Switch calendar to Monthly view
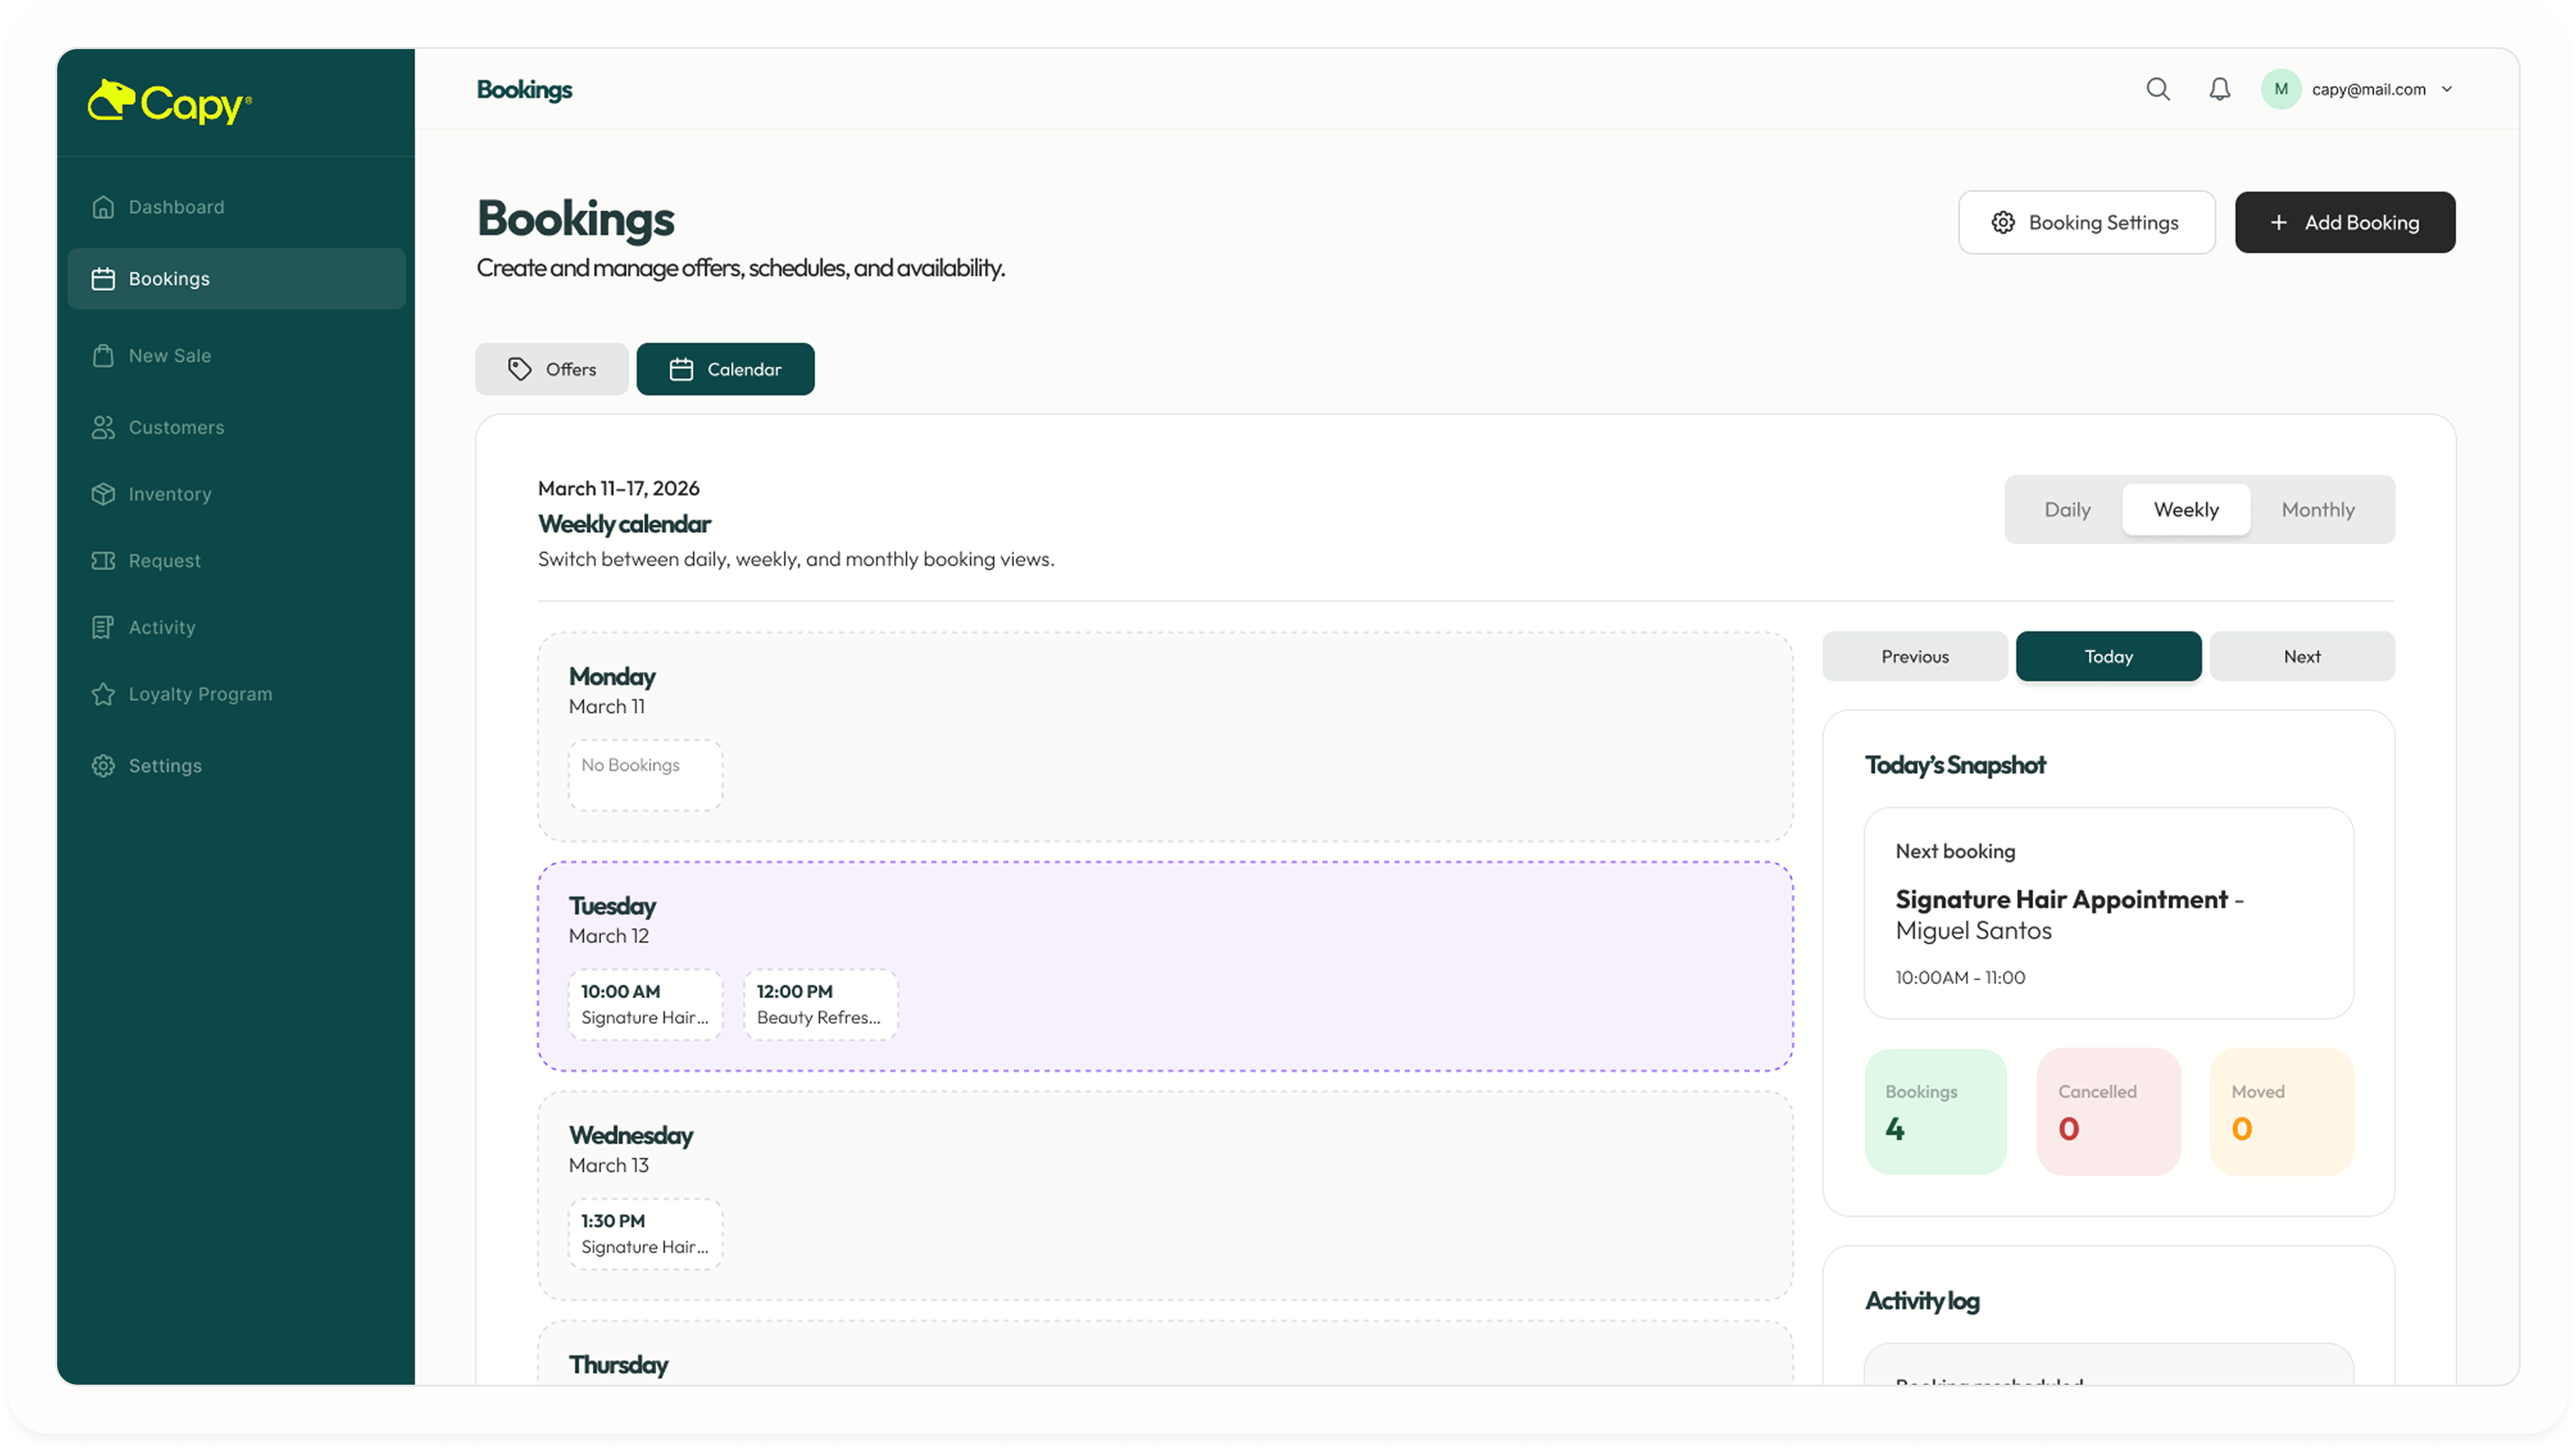 (x=2317, y=510)
